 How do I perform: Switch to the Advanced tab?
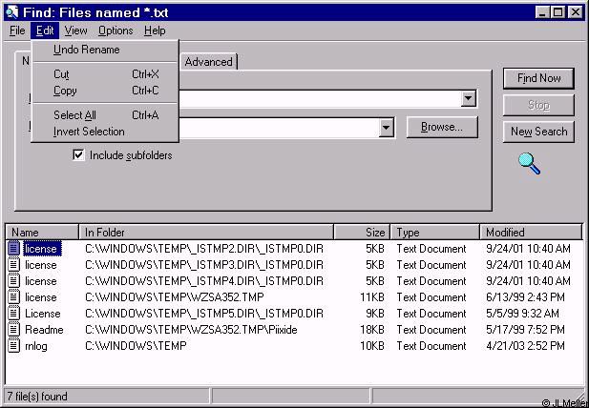(208, 62)
